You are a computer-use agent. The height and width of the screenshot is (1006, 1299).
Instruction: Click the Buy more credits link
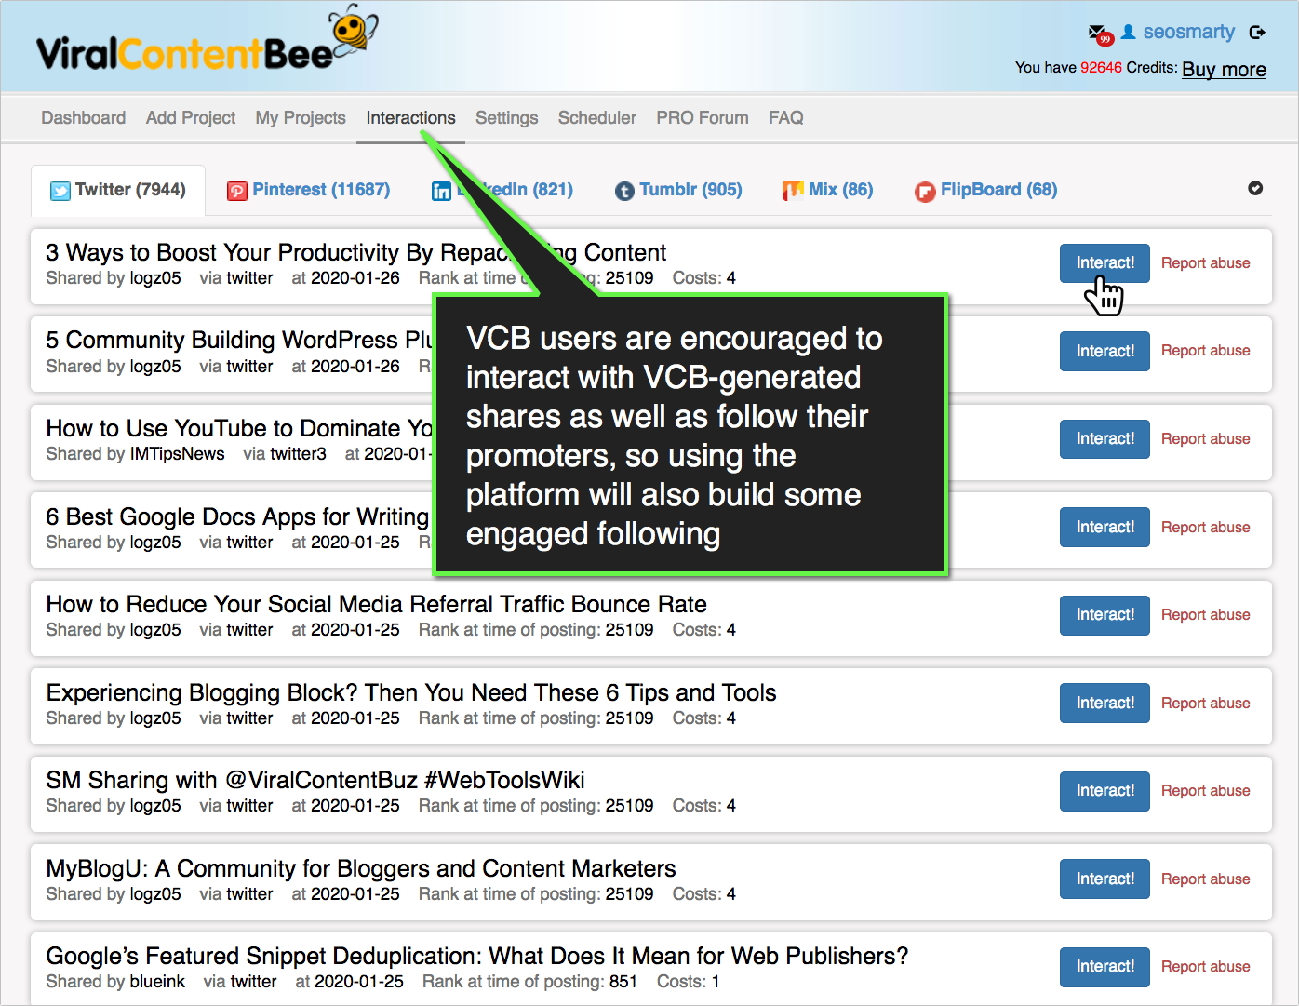pos(1224,69)
